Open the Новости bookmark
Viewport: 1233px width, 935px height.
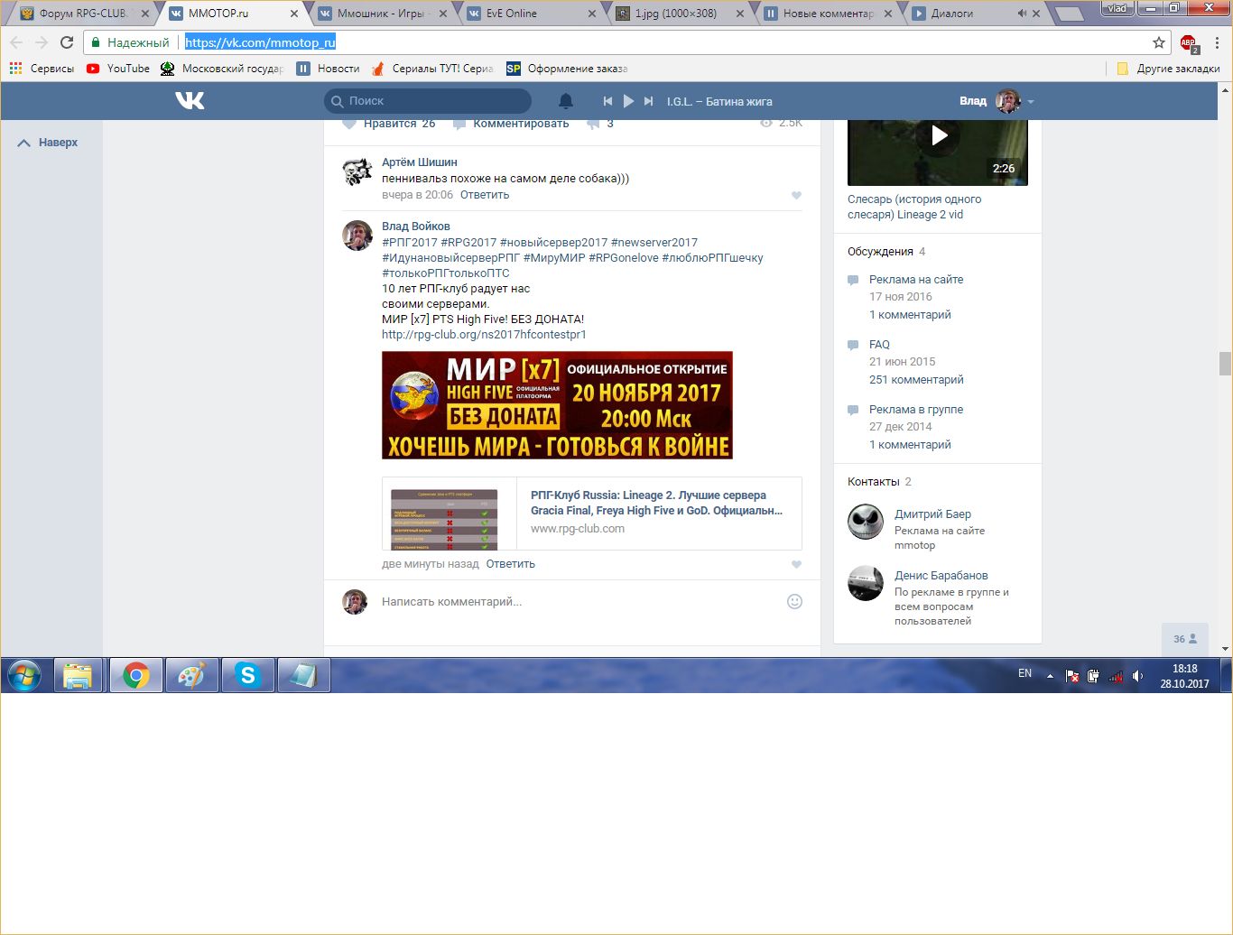point(329,69)
